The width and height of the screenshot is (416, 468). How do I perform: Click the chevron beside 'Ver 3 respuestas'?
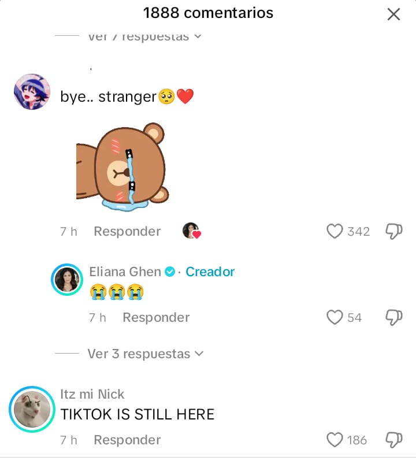[199, 354]
